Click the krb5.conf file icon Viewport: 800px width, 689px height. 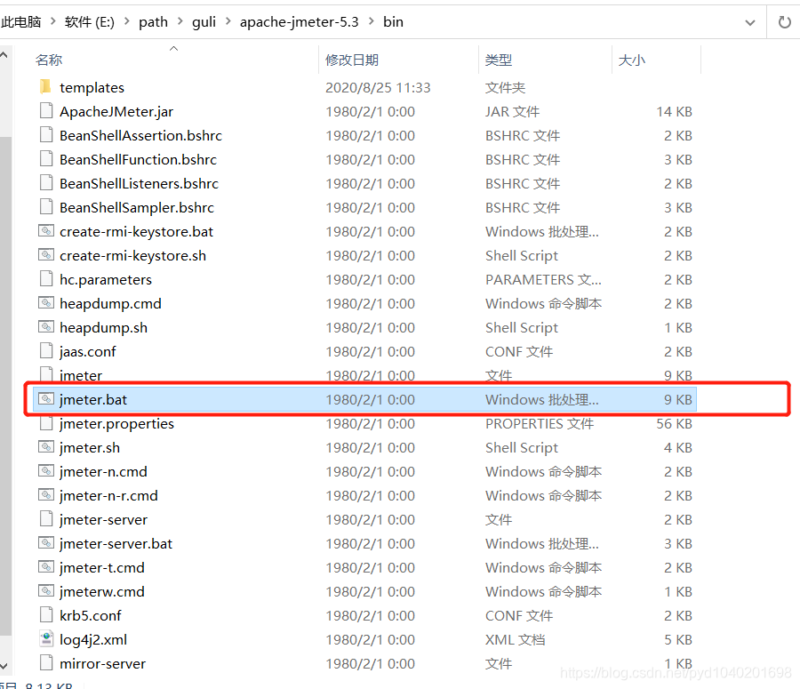pos(46,615)
